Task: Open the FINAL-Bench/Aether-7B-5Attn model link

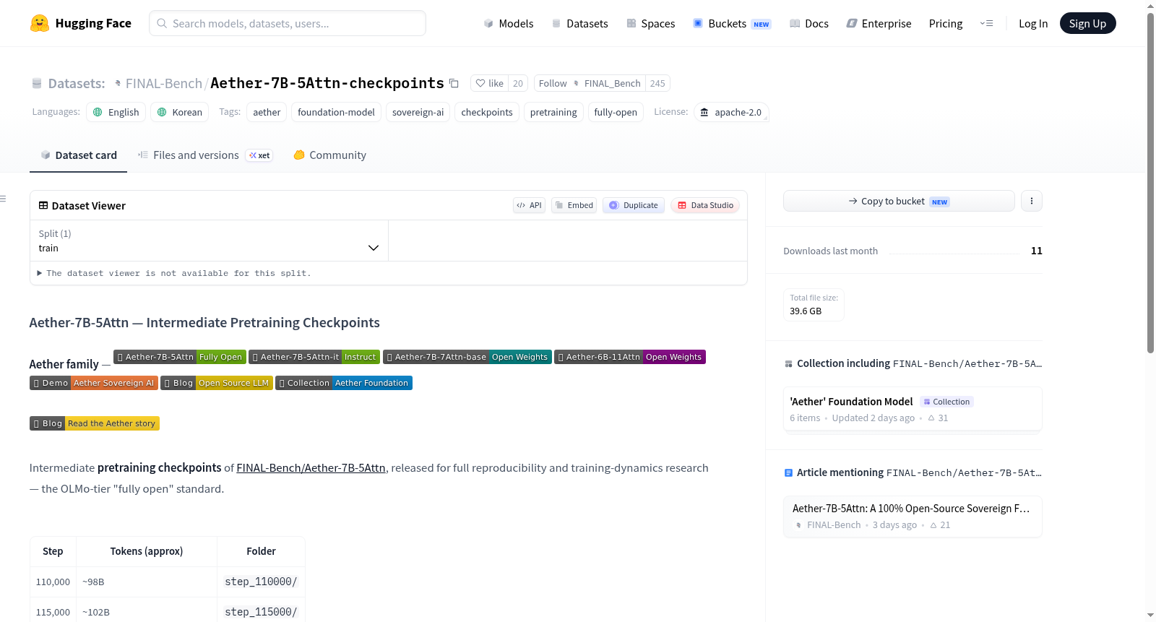Action: [x=311, y=468]
